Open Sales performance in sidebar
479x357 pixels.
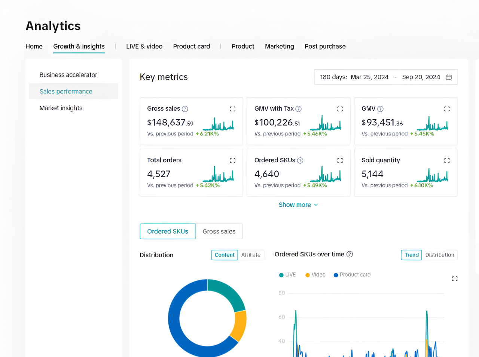pos(73,91)
